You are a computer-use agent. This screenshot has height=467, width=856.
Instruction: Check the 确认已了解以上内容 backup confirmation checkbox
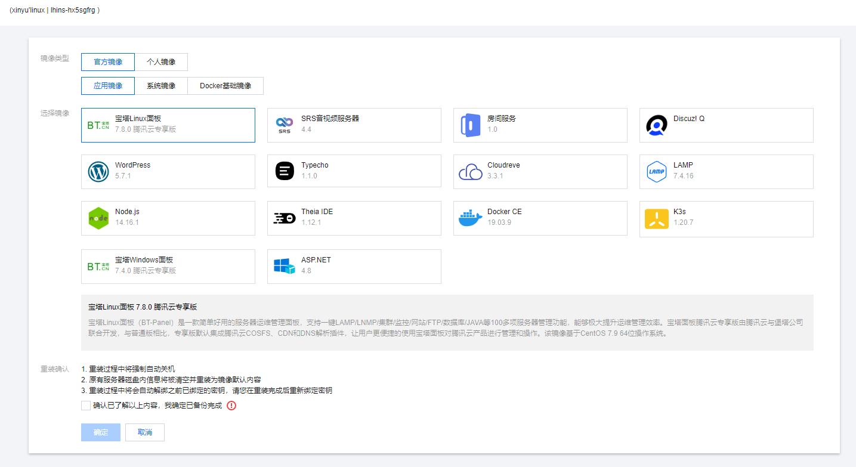tap(86, 406)
